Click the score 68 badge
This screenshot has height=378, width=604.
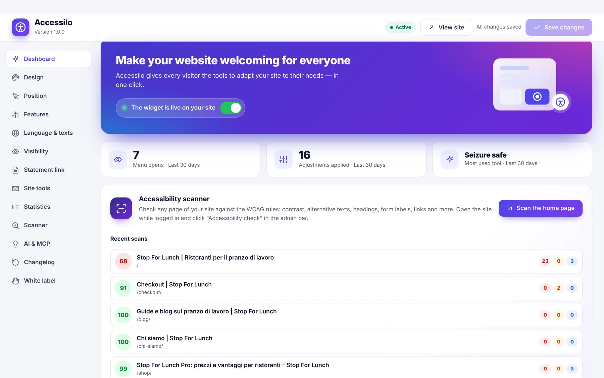[123, 261]
